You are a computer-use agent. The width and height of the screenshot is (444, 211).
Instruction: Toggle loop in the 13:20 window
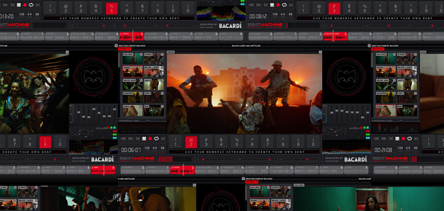[31, 5]
